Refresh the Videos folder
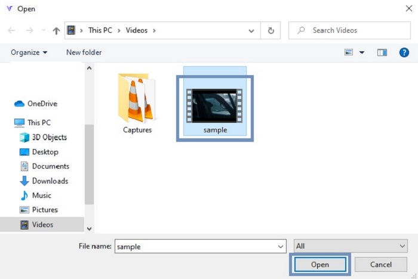Screen dimensions: 418x279 271,30
